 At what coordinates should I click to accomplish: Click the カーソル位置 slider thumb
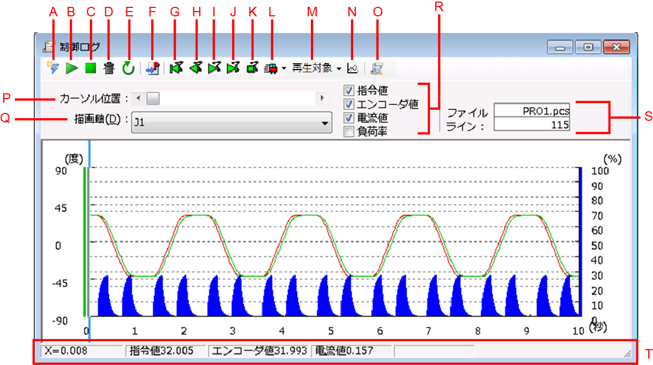click(x=153, y=98)
